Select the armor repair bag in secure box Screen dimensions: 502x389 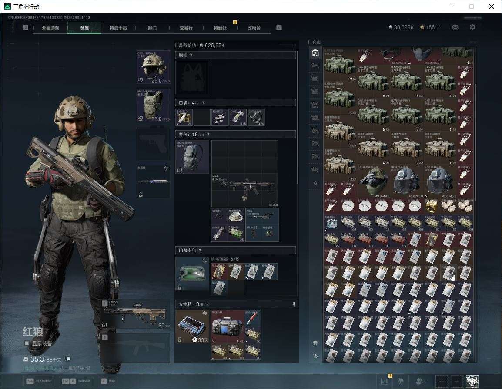(x=228, y=326)
